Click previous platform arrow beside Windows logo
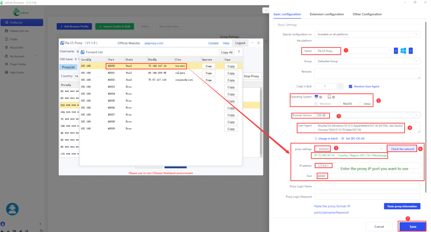This screenshot has width=431, height=232. tap(396, 51)
